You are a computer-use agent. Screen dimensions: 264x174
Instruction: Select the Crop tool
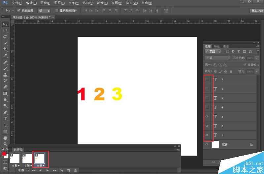tap(5, 49)
